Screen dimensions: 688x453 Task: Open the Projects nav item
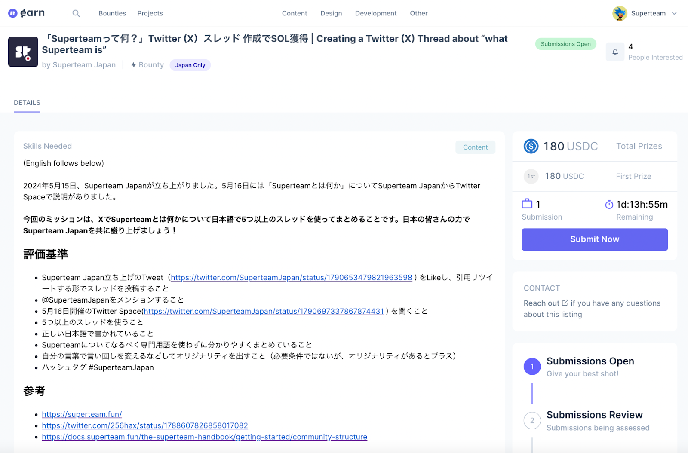click(x=150, y=13)
